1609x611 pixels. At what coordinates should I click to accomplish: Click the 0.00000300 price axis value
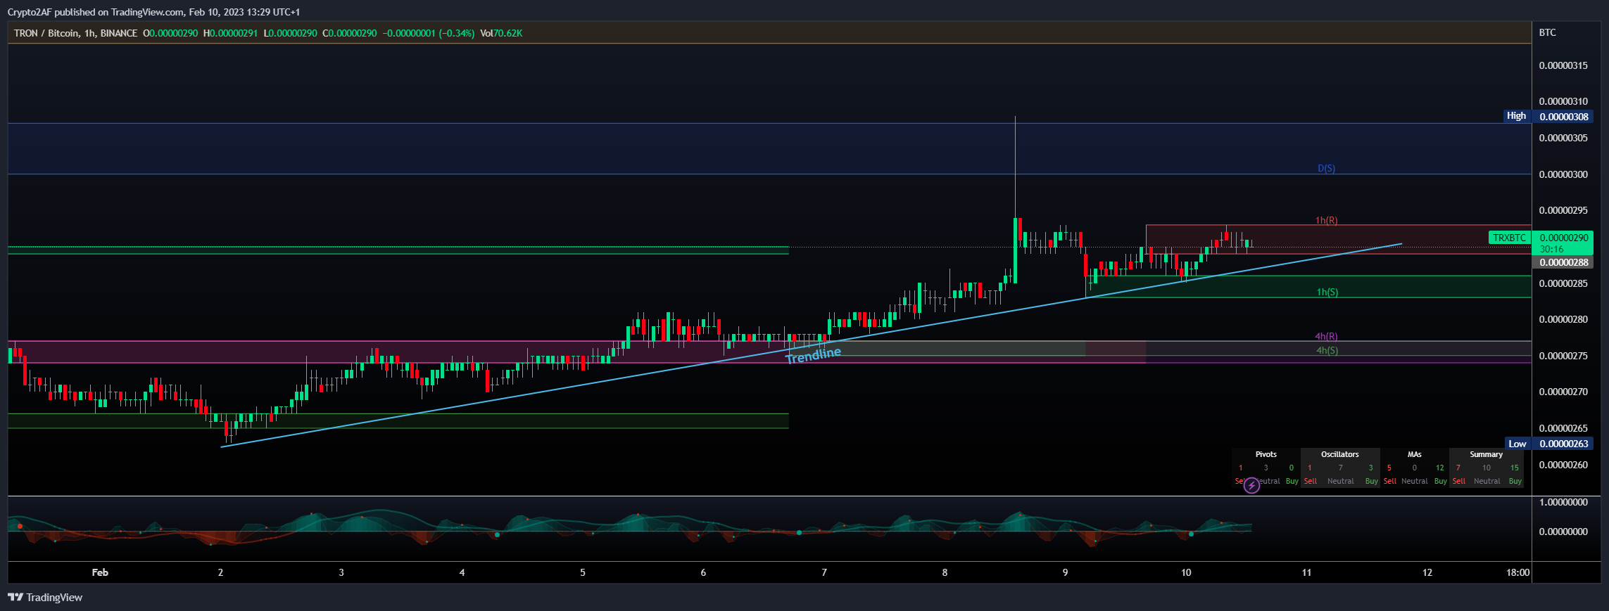point(1563,174)
